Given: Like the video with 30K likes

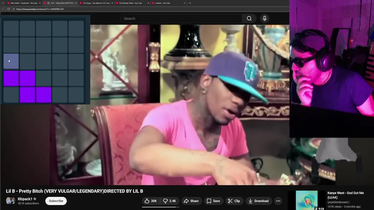Looking at the screenshot, I should [x=151, y=201].
